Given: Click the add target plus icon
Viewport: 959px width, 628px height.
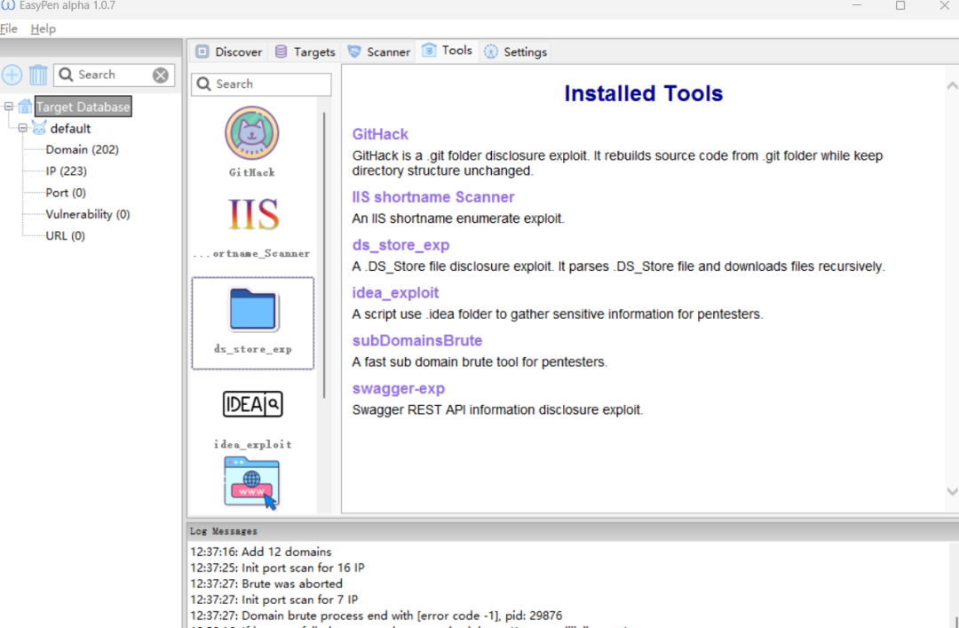Looking at the screenshot, I should pyautogui.click(x=12, y=75).
